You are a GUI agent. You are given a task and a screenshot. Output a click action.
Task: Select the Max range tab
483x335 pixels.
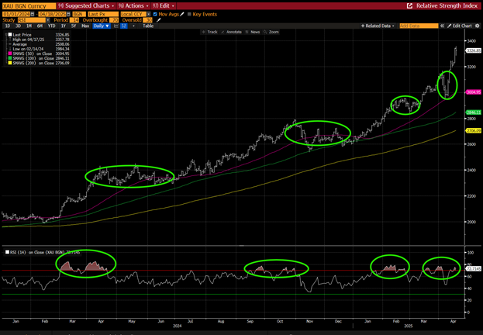tap(85, 26)
